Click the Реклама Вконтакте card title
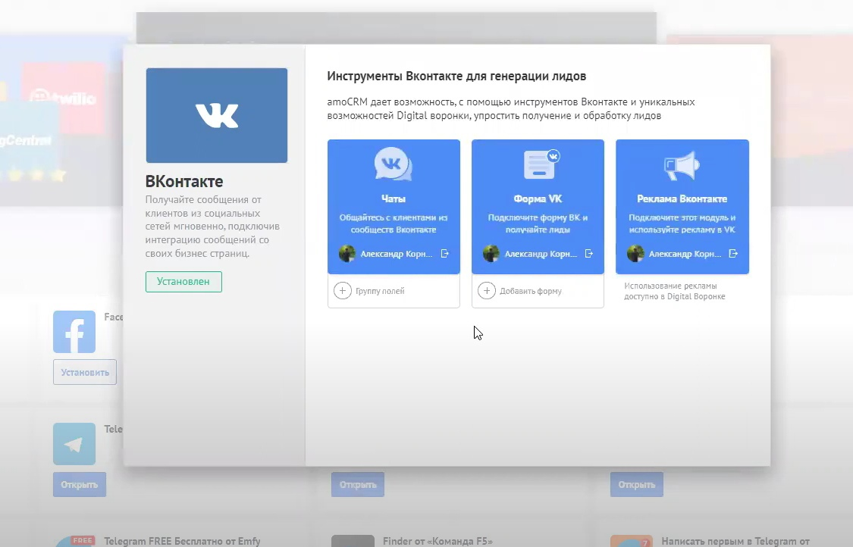The width and height of the screenshot is (853, 547). pyautogui.click(x=682, y=199)
